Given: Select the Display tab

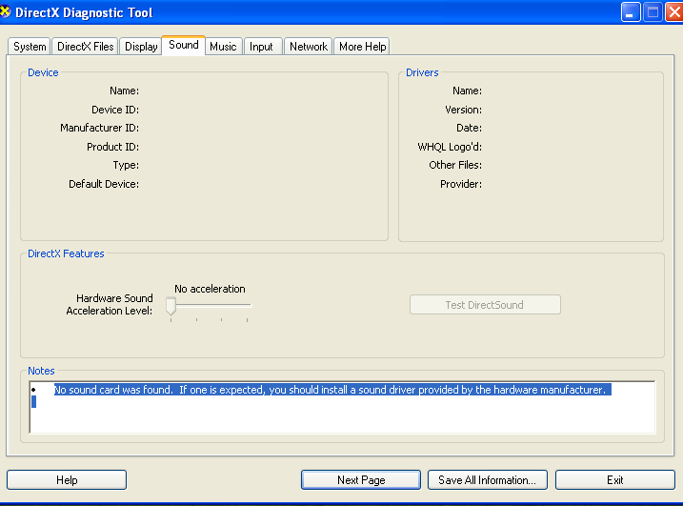Looking at the screenshot, I should tap(141, 46).
